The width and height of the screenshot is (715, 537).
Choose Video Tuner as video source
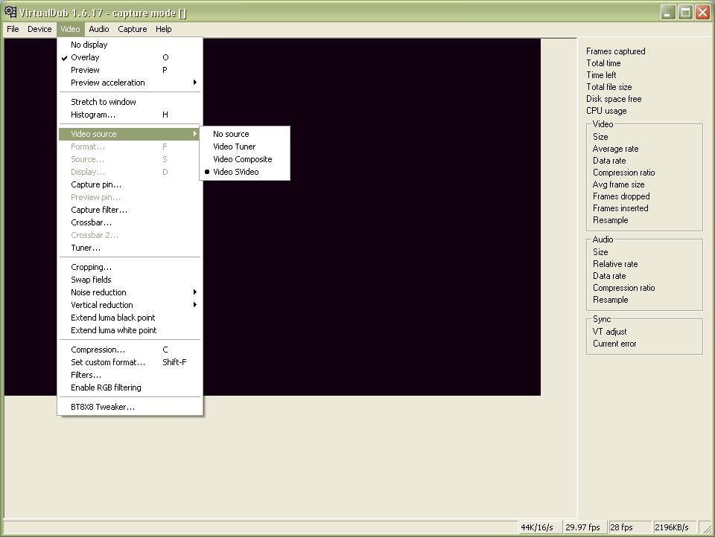245,147
